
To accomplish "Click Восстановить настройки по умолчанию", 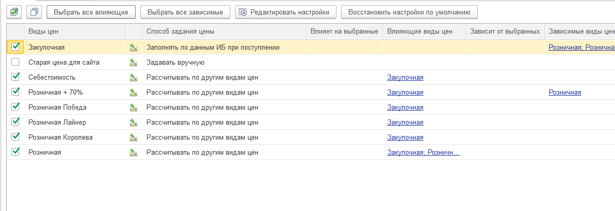I will 409,11.
